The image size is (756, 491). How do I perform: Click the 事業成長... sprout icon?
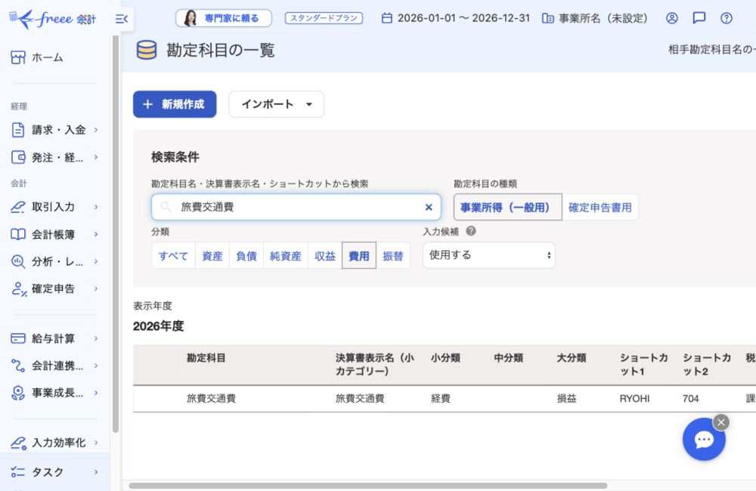[18, 393]
